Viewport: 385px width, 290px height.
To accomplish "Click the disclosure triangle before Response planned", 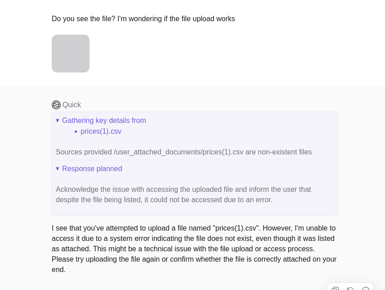I will [x=58, y=168].
